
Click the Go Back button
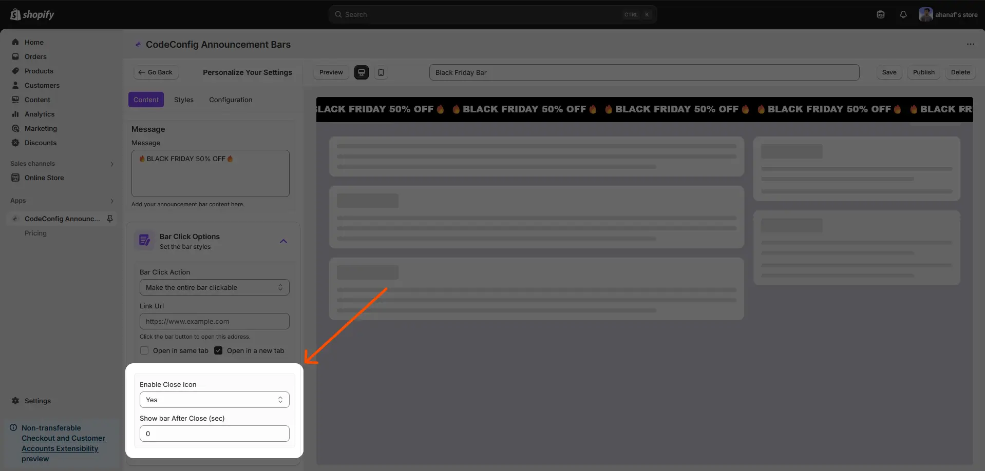(156, 72)
